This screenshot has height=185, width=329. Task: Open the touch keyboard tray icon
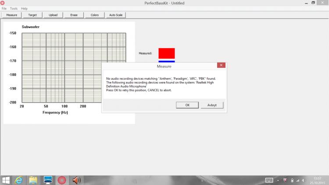tap(269, 180)
